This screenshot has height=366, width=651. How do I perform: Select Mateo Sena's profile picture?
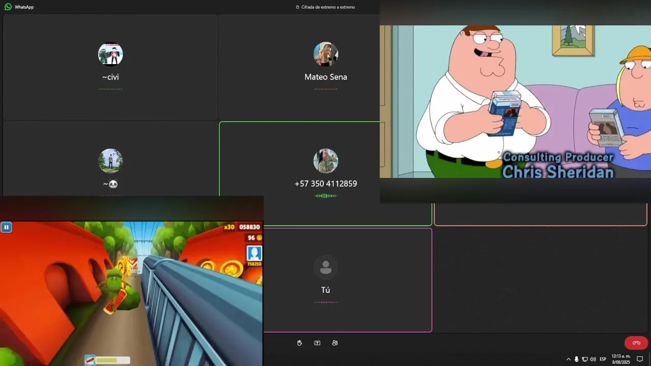coord(325,54)
